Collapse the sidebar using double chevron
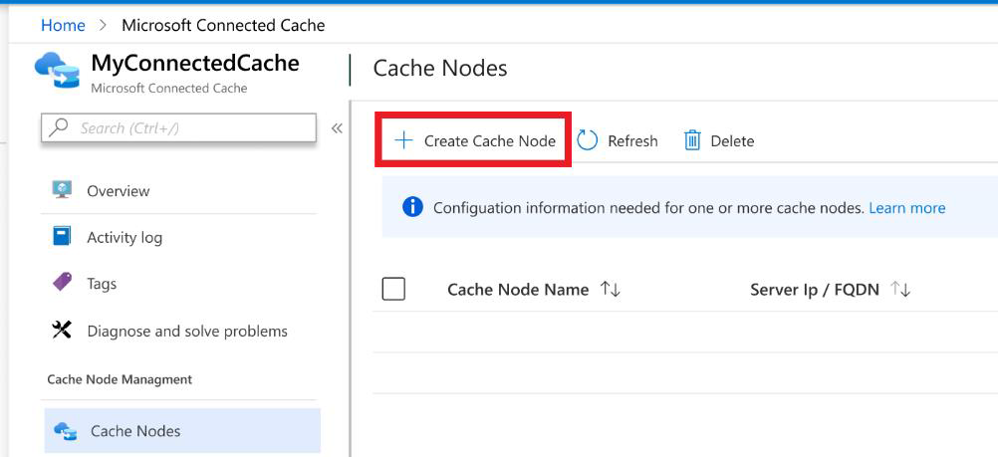This screenshot has width=998, height=457. 337,128
